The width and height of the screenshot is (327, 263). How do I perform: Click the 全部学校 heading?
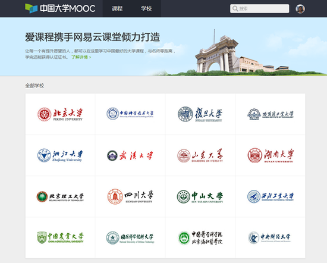34,86
